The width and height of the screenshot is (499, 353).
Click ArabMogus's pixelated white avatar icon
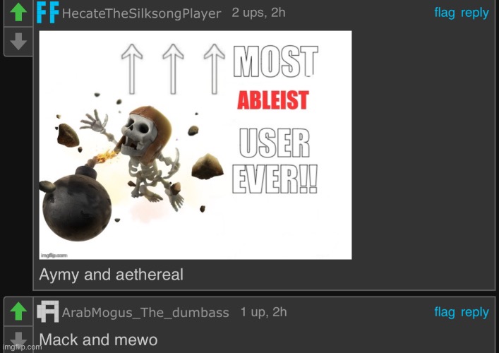click(48, 311)
